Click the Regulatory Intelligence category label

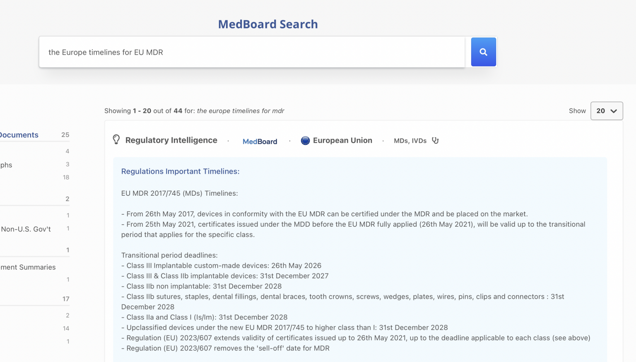(x=171, y=140)
